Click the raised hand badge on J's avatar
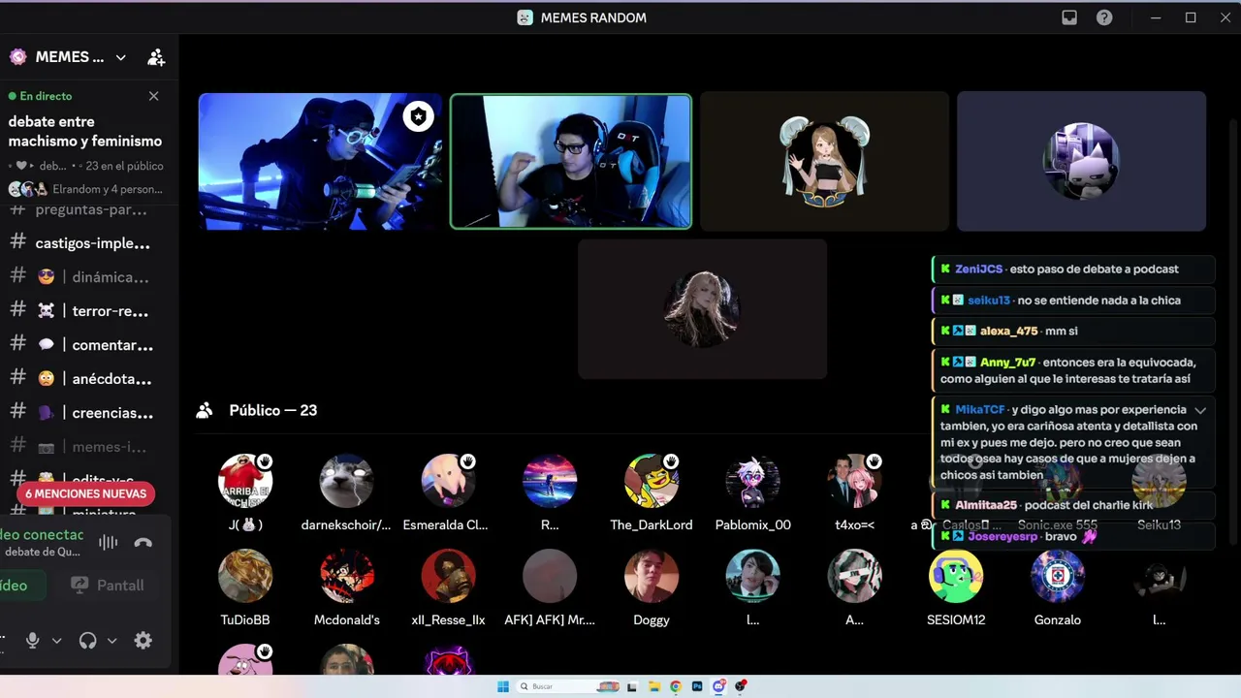The width and height of the screenshot is (1241, 698). click(x=265, y=461)
